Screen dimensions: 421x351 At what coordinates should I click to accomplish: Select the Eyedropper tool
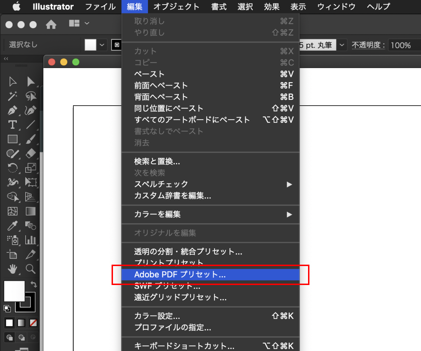click(x=13, y=226)
